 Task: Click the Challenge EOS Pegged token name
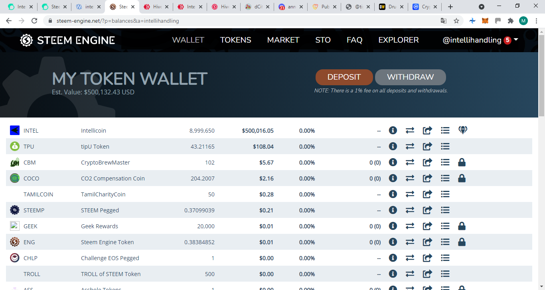coord(110,258)
